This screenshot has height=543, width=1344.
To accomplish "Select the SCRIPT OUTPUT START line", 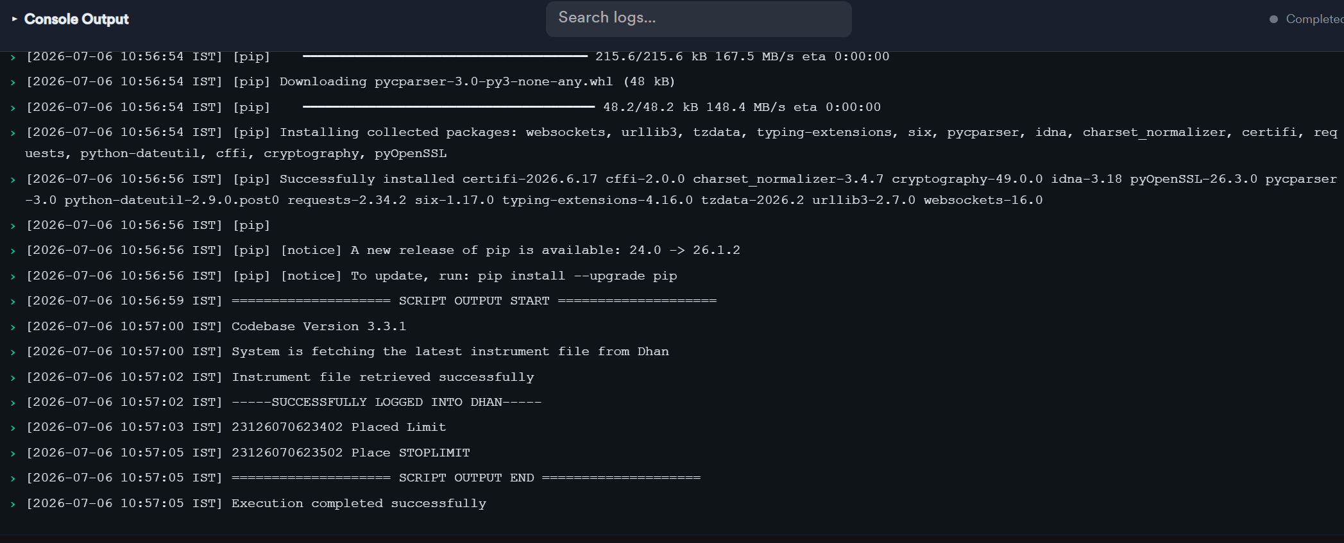I will 371,301.
